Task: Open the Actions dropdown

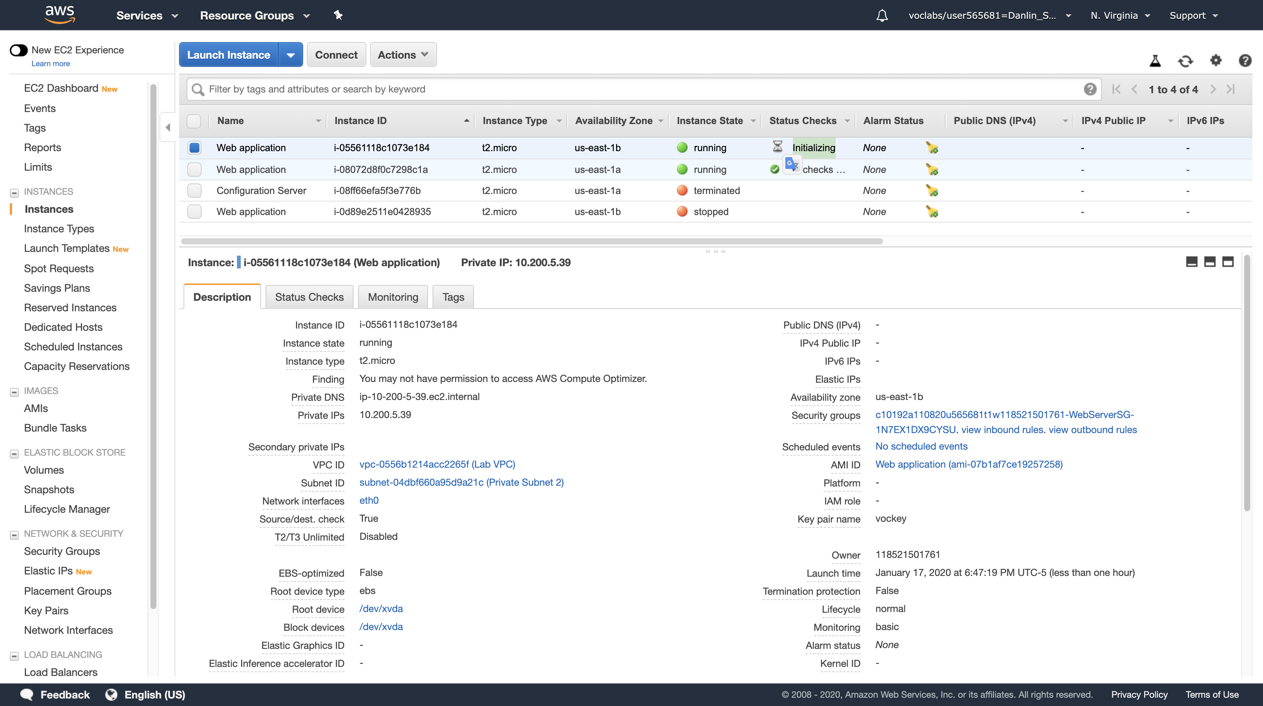Action: pyautogui.click(x=403, y=55)
